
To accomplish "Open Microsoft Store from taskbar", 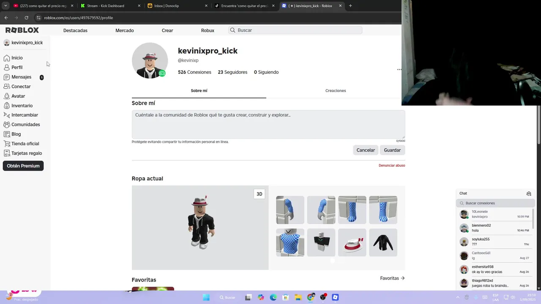I will click(x=285, y=297).
